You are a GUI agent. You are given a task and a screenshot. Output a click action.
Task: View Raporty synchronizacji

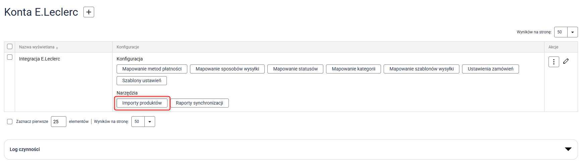[x=199, y=103]
